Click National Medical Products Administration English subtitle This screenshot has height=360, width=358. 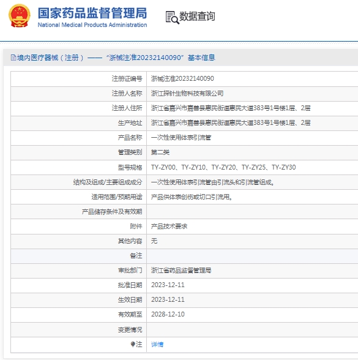coord(92,24)
